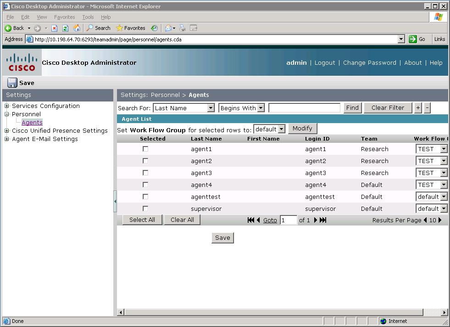The height and width of the screenshot is (327, 450).
Task: Expand Agent E-Mail Settings node
Action: (x=6, y=139)
